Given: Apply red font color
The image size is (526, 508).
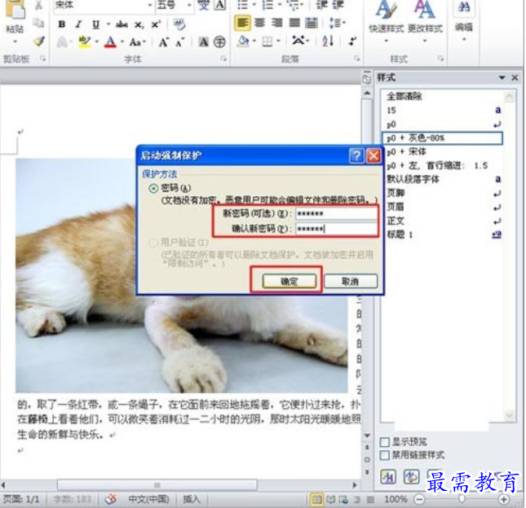Looking at the screenshot, I should pos(110,42).
